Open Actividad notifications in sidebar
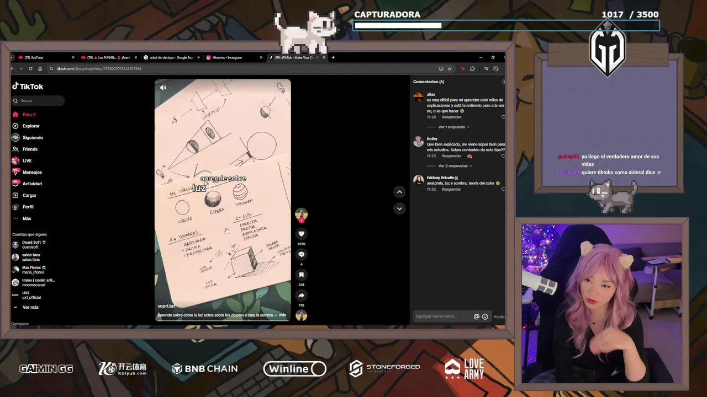The width and height of the screenshot is (707, 397). click(x=27, y=184)
